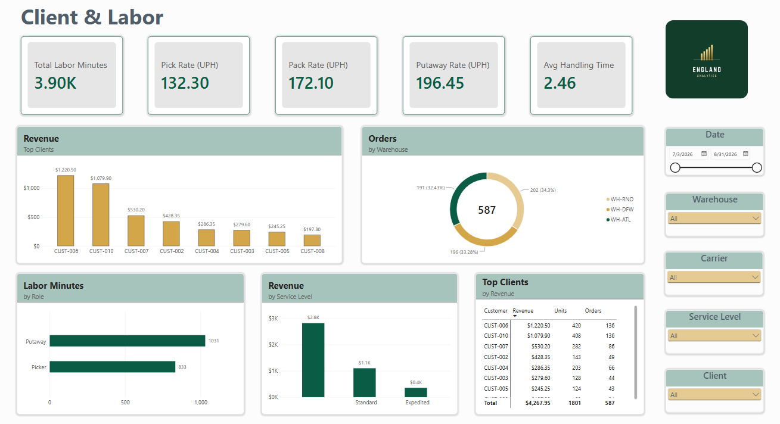
Task: Click the CUST-010 table row
Action: pyautogui.click(x=550, y=336)
